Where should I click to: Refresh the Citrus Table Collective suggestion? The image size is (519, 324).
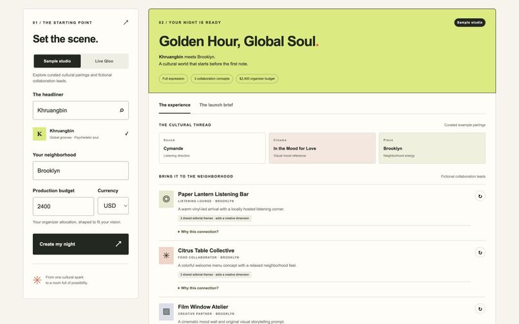tap(480, 253)
